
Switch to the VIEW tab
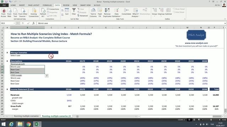(75, 5)
